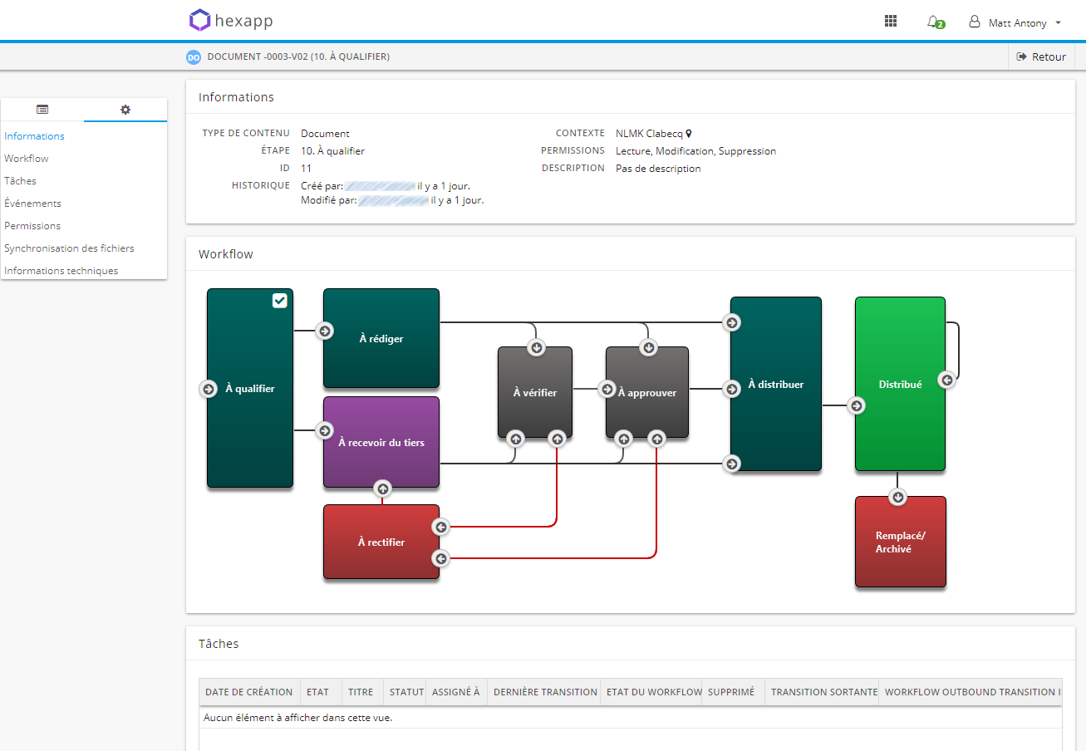Sort by DERNIÈRE TRANSITION column header
1086x751 pixels.
[x=544, y=692]
